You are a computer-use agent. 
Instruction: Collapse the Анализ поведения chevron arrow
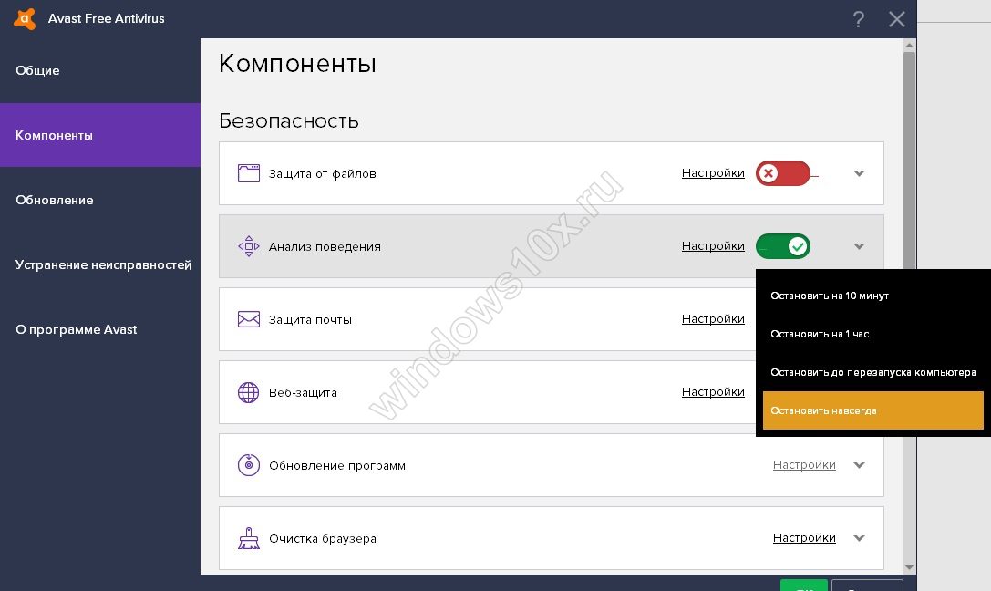pyautogui.click(x=859, y=246)
